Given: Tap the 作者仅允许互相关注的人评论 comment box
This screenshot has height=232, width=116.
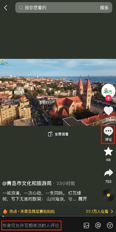Looking at the screenshot, I should [x=31, y=226].
